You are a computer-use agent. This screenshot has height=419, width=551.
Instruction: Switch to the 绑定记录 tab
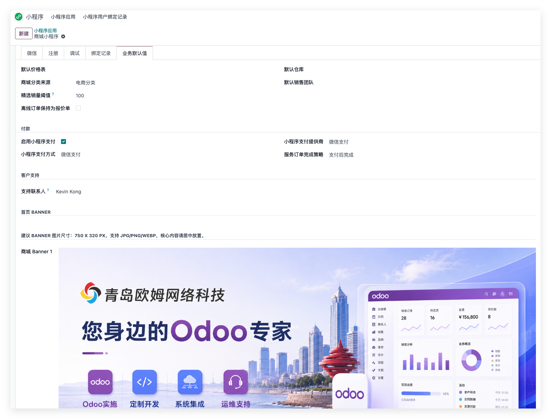click(101, 53)
